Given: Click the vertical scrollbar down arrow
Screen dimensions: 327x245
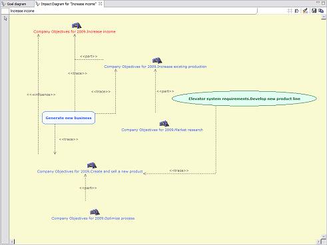Looking at the screenshot, I should [x=324, y=236].
